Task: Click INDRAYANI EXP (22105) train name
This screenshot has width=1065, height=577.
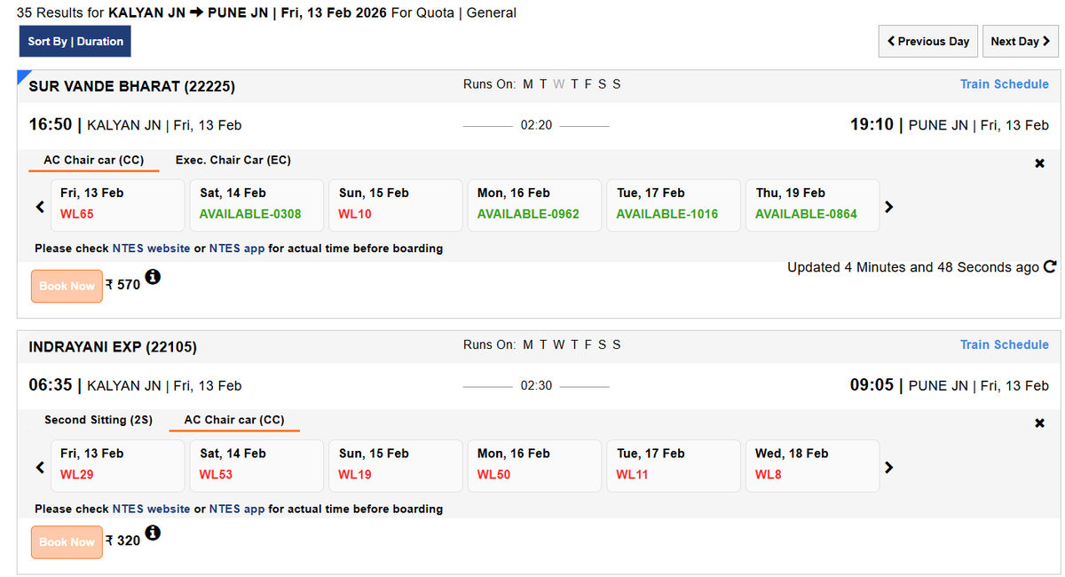Action: (113, 347)
